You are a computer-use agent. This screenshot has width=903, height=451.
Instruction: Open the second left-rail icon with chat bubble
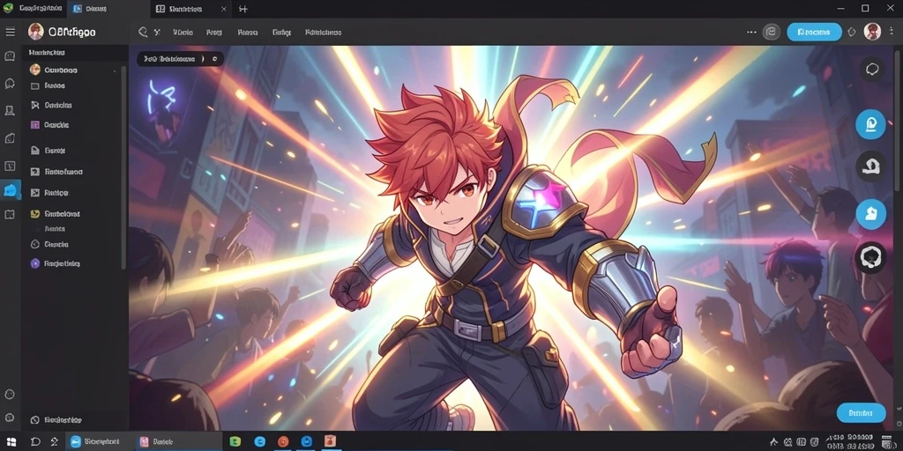10,84
